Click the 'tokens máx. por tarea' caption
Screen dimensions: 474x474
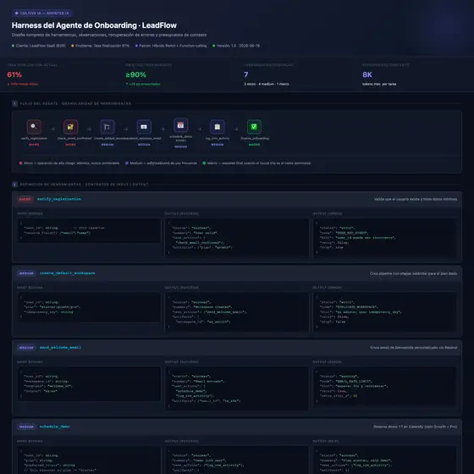[x=379, y=84]
